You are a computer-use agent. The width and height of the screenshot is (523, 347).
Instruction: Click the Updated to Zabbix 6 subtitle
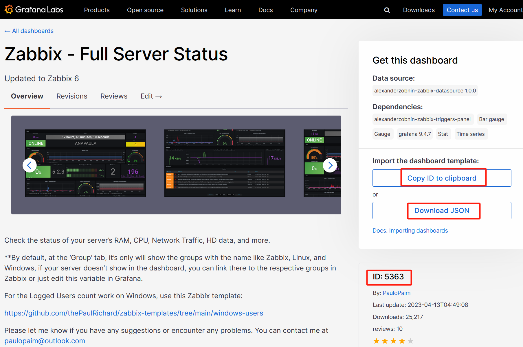[42, 79]
